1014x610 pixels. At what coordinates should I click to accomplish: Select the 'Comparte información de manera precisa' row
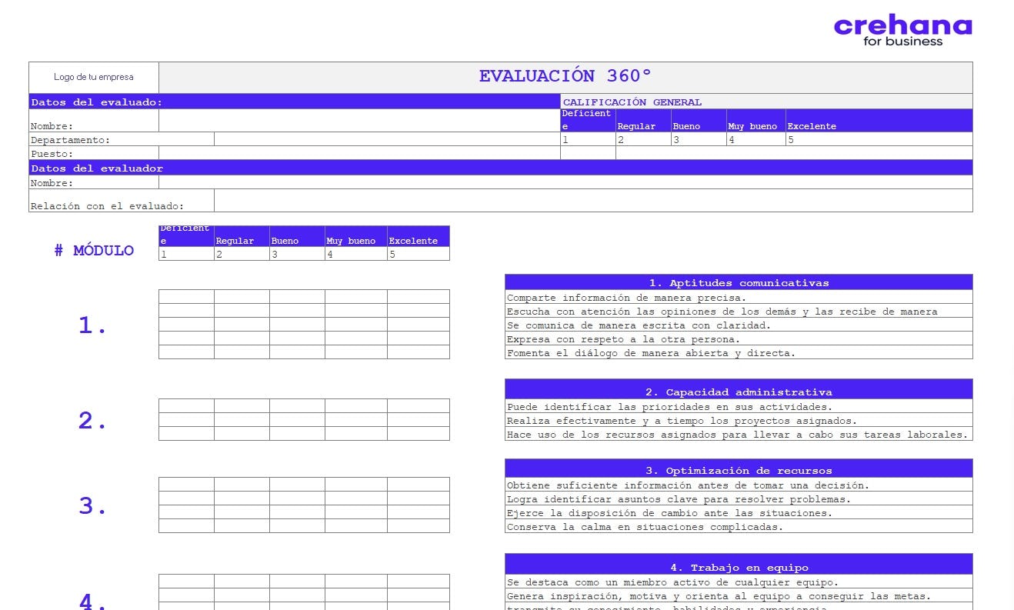[x=738, y=298]
